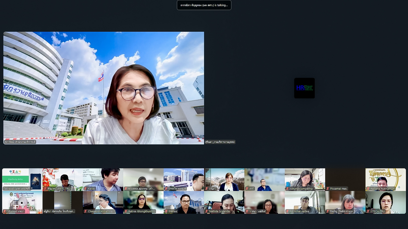Click muted mic icon beside Nattida Srisanda
The image size is (408, 229).
point(207,211)
